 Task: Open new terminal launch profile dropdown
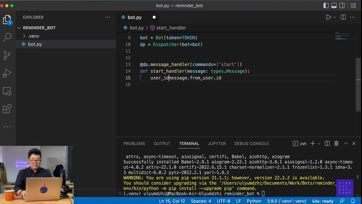click(x=318, y=143)
